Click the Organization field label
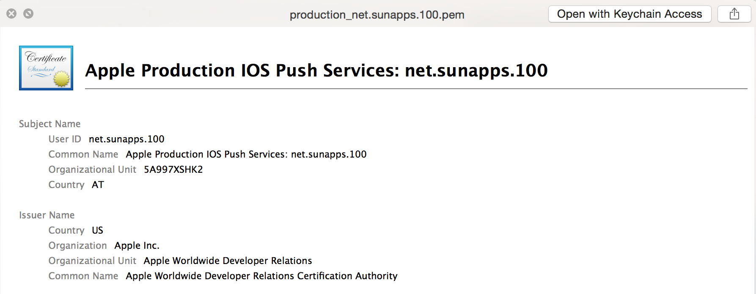The width and height of the screenshot is (756, 294). point(78,245)
